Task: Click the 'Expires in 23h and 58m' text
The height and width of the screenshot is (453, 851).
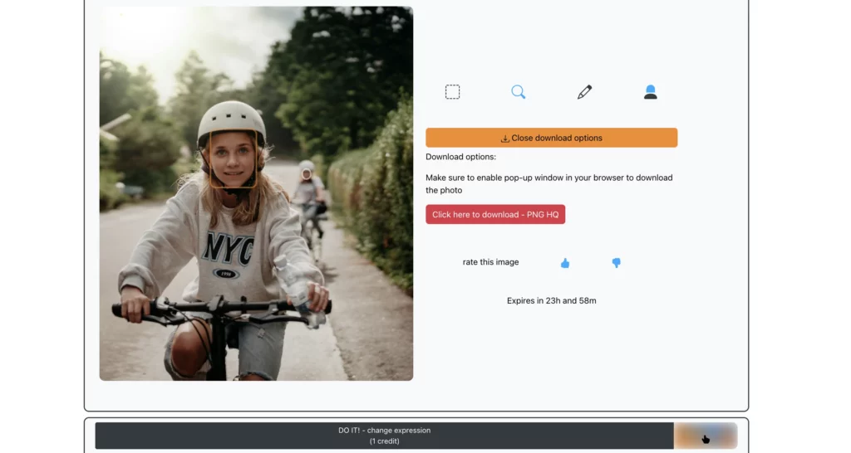Action: coord(551,300)
